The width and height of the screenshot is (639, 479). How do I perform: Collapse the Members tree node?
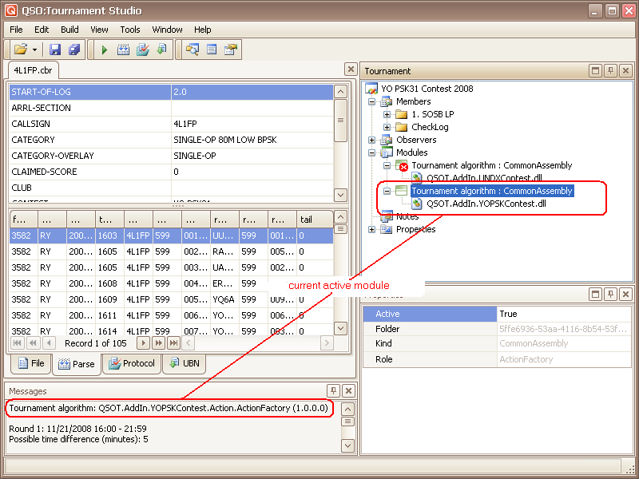[372, 101]
